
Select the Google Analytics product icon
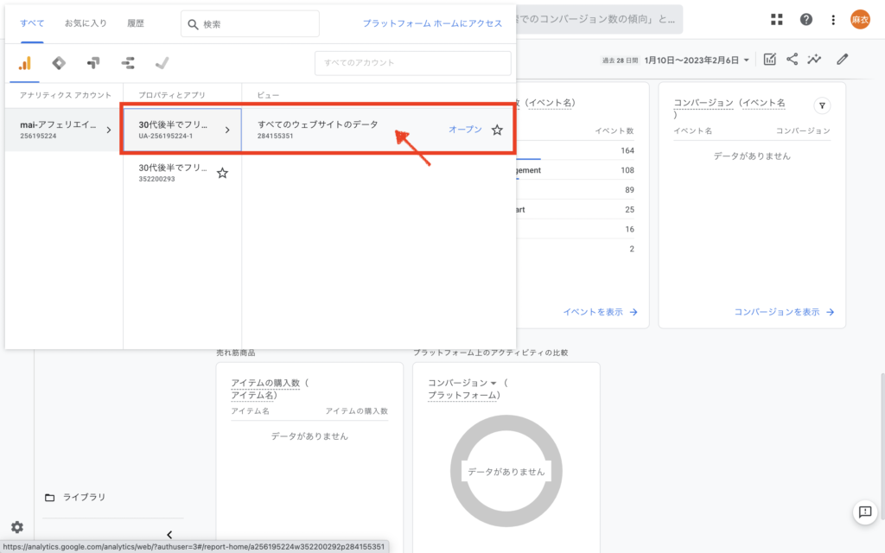click(25, 63)
